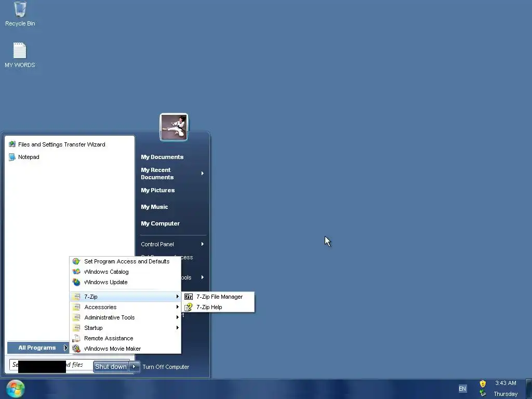Screen dimensions: 532x399
Task: Click the Start orb button
Action: [15, 389]
